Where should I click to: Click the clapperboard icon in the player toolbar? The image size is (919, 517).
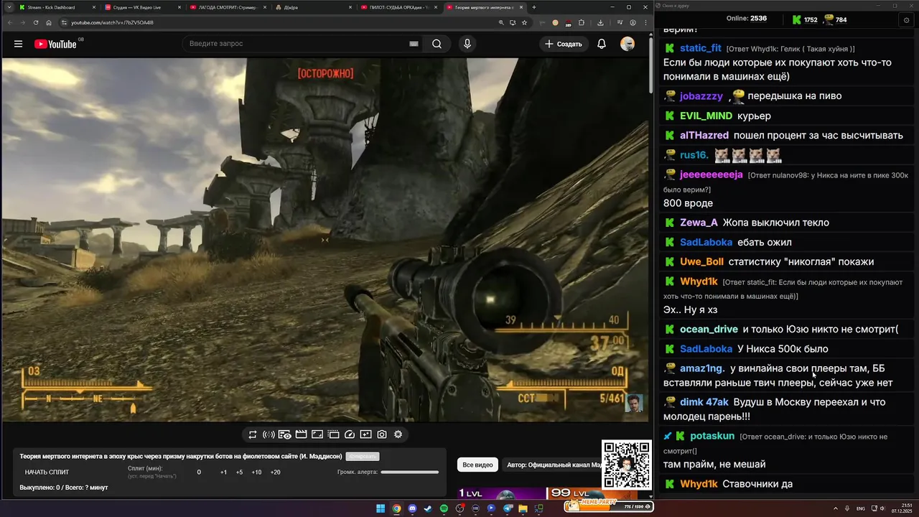point(301,434)
